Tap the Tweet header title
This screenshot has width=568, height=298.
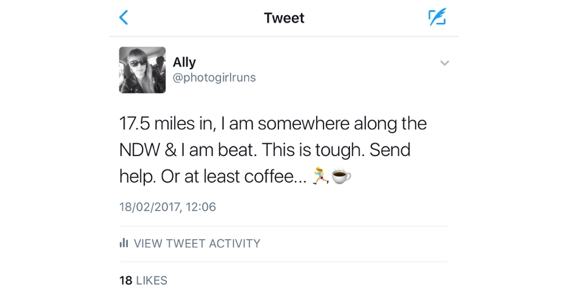284,18
